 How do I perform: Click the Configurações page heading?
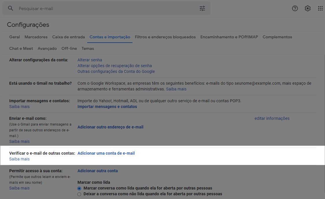point(28,24)
